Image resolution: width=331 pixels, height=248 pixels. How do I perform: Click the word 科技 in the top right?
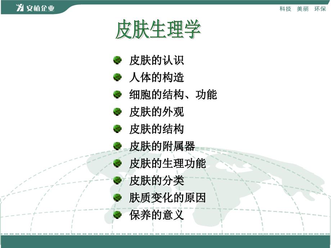285,9
